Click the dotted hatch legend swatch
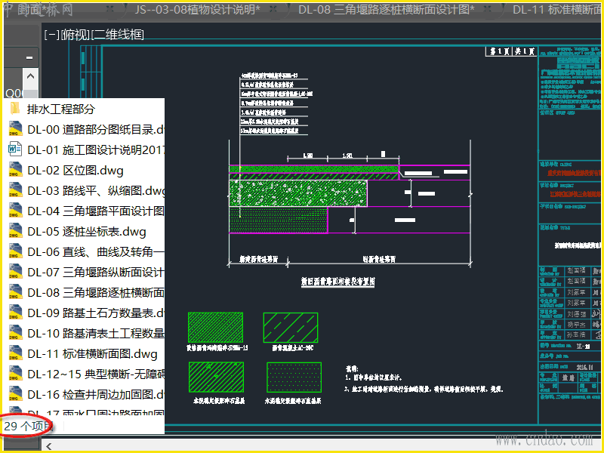Screen dimensions: 604x453 (x=294, y=377)
